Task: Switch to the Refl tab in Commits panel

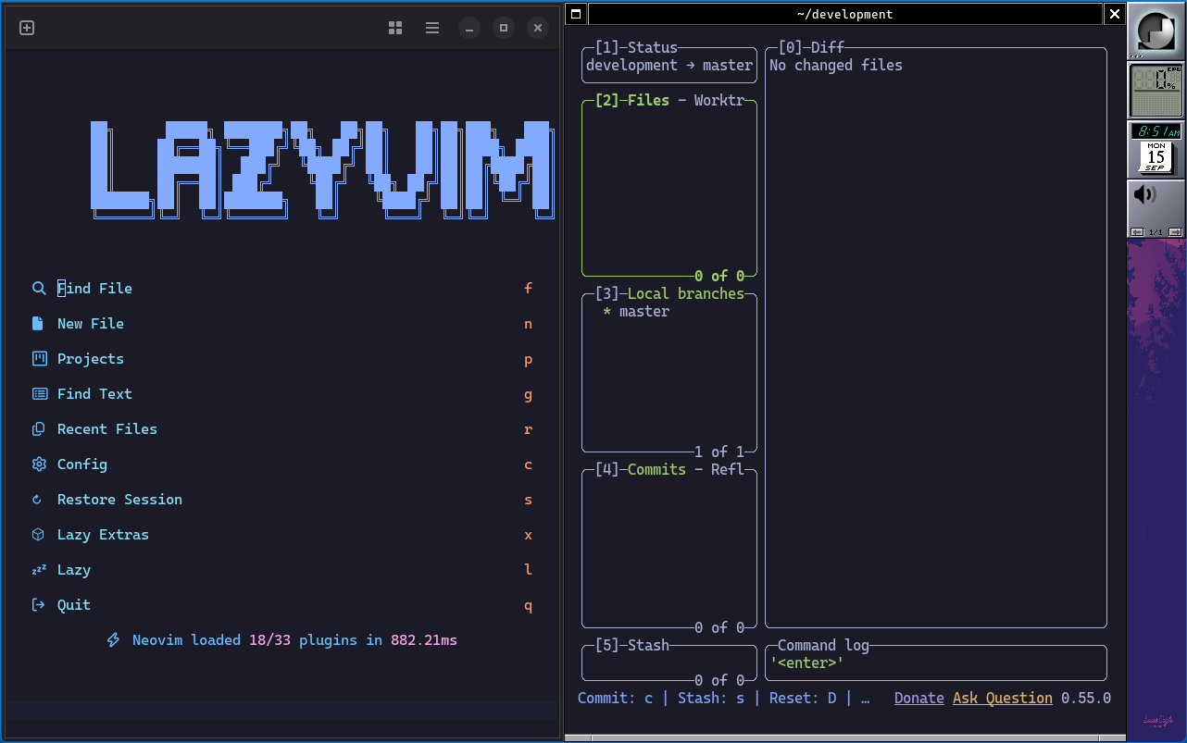Action: [x=728, y=469]
